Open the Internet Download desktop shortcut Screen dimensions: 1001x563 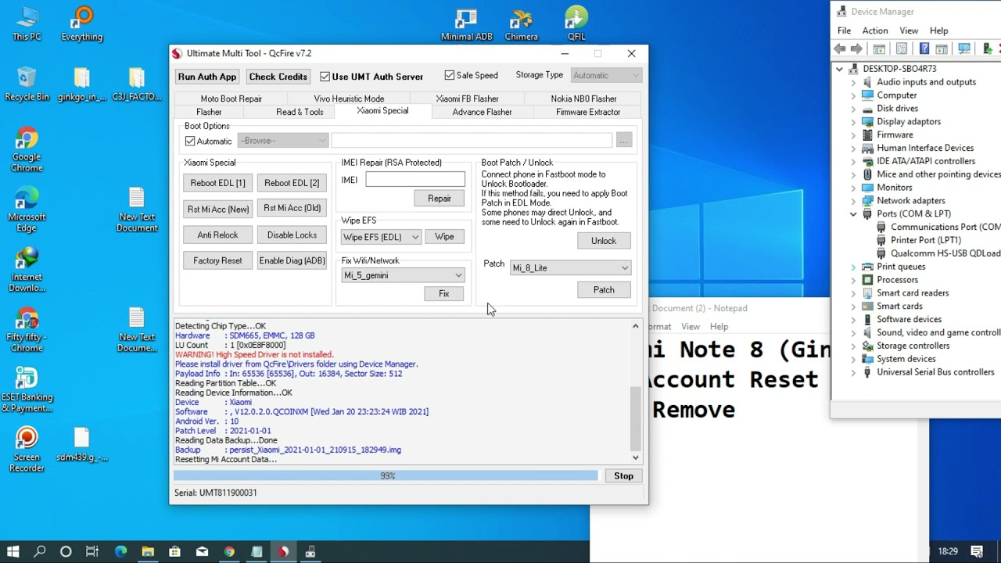pyautogui.click(x=27, y=270)
